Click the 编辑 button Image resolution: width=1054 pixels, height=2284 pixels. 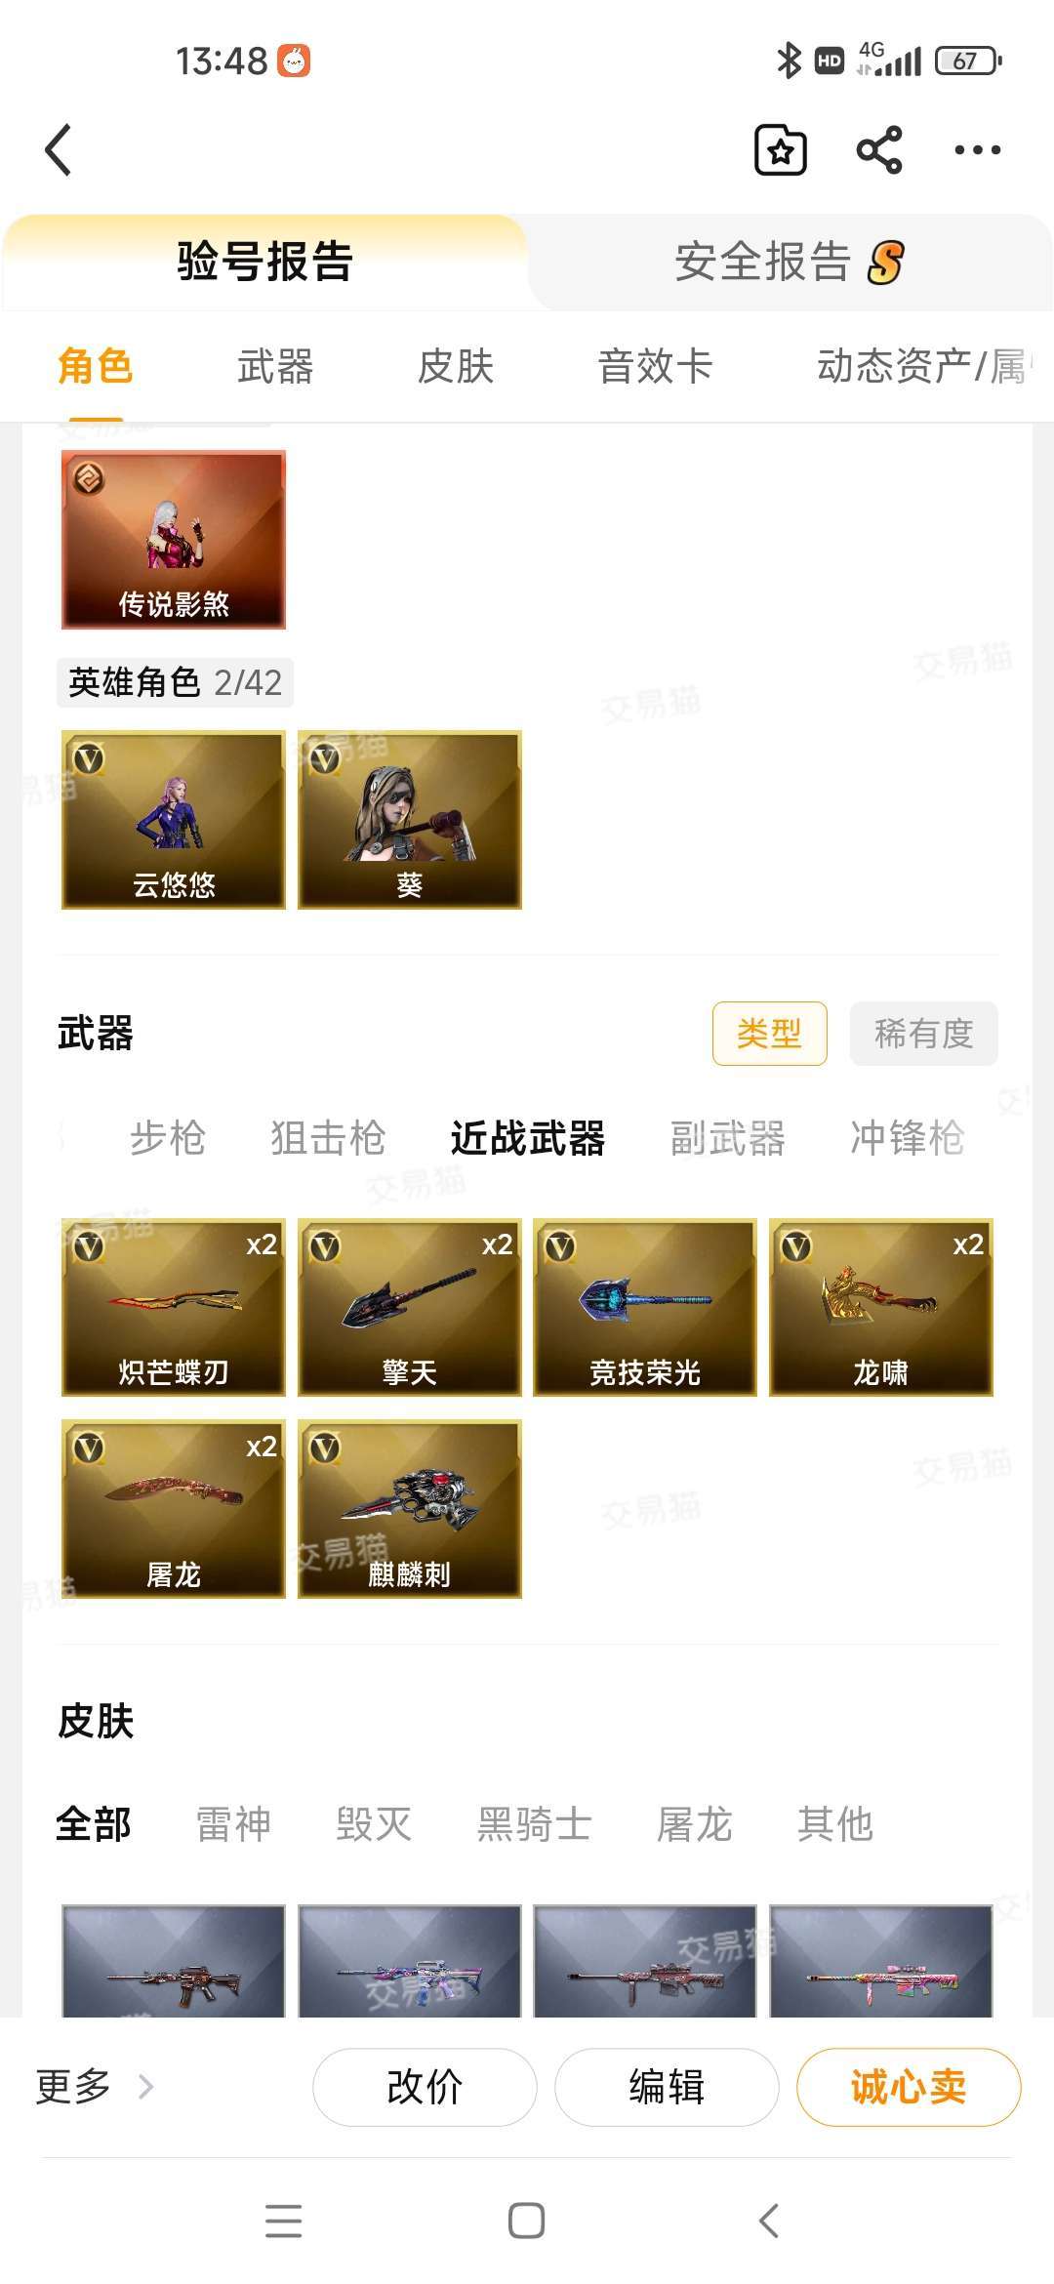667,2087
